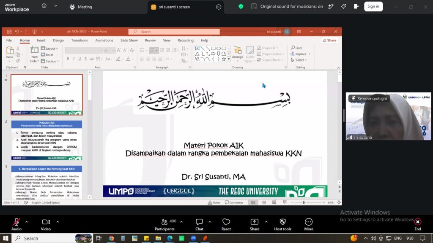Open the Notes pane
The width and height of the screenshot is (433, 243).
coord(214,202)
